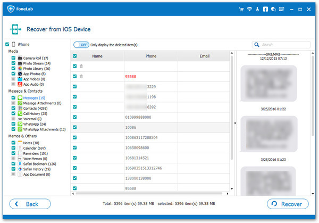Viewport: 319px width, 223px height.
Task: Click the Safari Bookmark icon
Action: point(20,164)
